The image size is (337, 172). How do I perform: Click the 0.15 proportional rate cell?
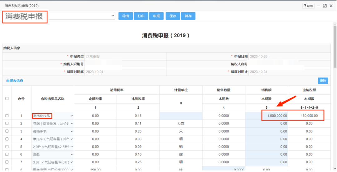tap(138, 116)
